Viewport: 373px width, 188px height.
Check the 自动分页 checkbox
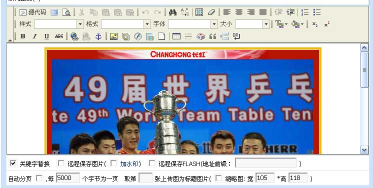[x=39, y=178]
